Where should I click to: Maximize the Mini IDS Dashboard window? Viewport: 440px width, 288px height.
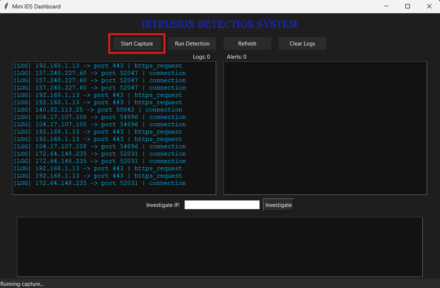408,6
